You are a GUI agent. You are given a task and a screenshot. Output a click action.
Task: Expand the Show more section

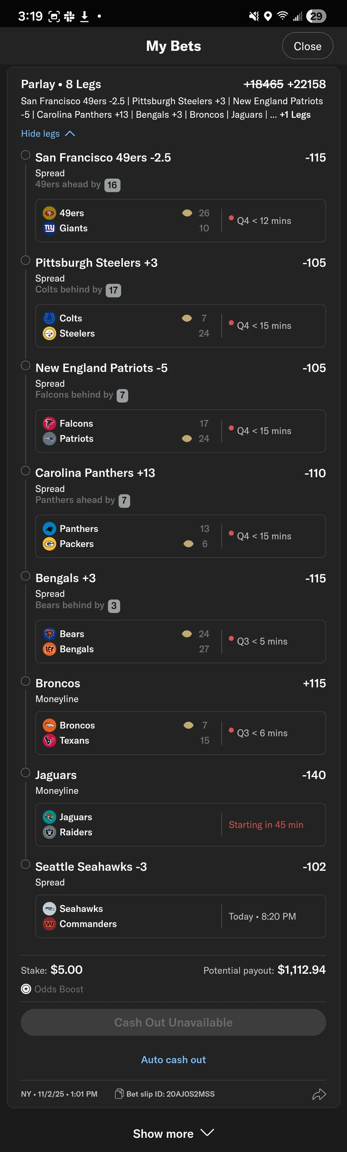173,1133
